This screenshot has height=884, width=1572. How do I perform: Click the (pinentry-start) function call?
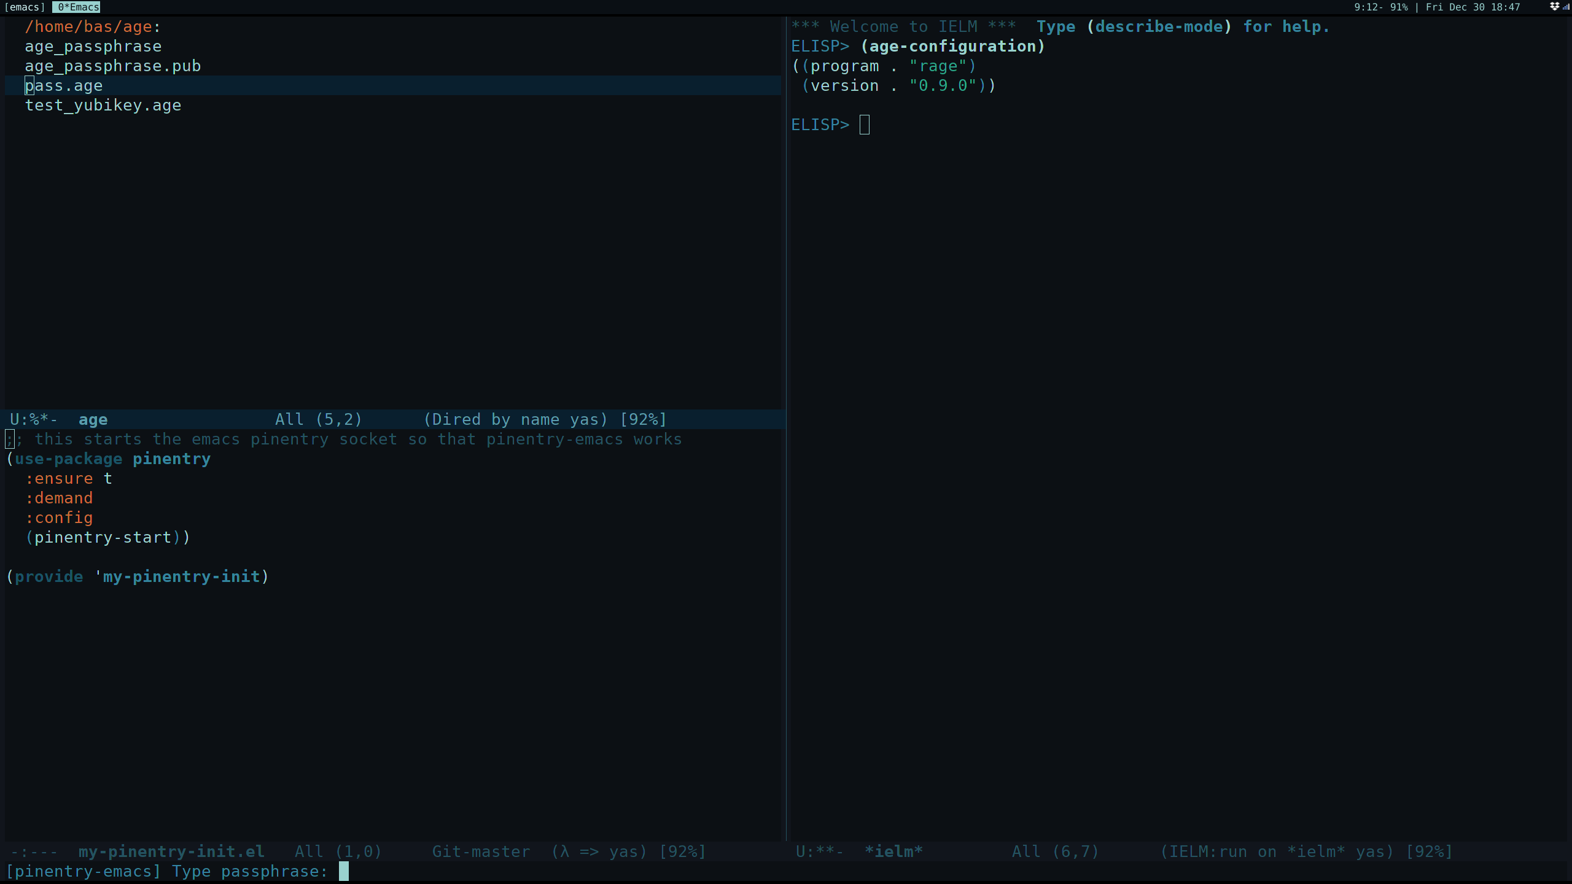coord(103,538)
